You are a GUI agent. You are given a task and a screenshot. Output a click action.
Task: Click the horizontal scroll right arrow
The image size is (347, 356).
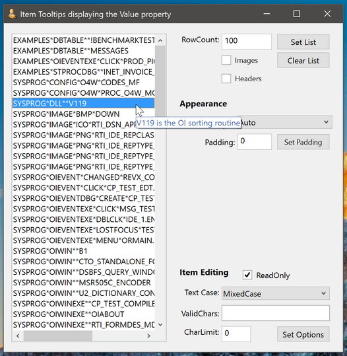pyautogui.click(x=148, y=336)
